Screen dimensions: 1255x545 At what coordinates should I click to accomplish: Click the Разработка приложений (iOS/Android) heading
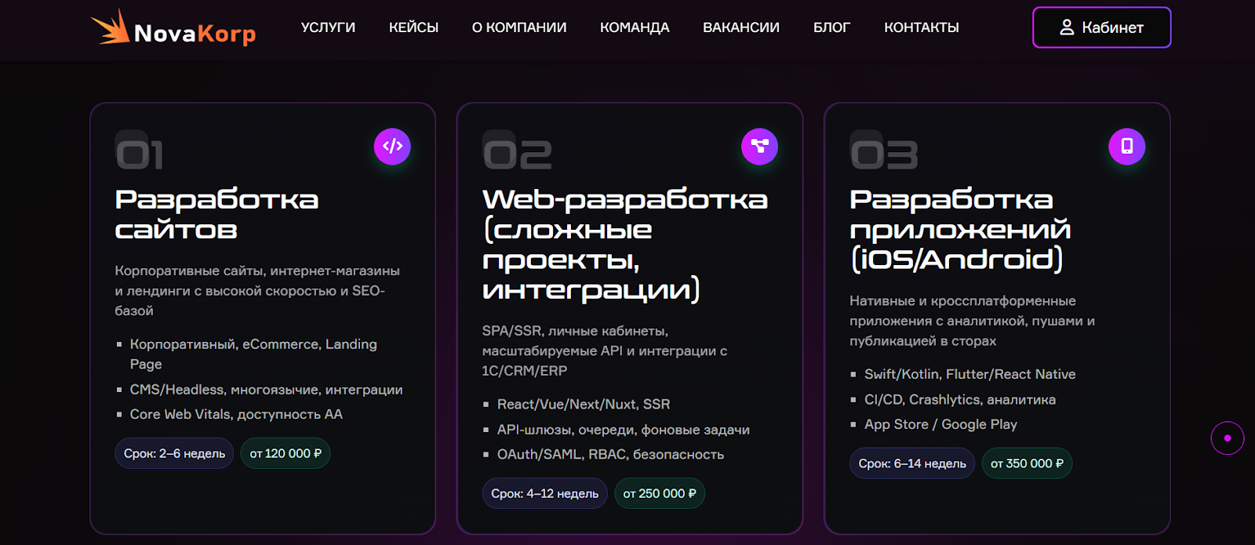pyautogui.click(x=960, y=229)
